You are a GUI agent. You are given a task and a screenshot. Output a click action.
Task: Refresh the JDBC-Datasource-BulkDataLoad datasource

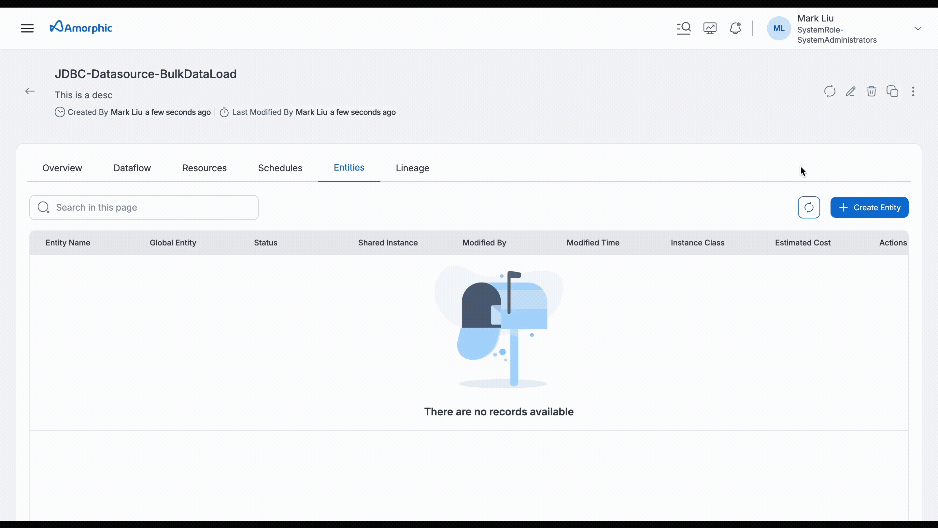[x=829, y=91]
